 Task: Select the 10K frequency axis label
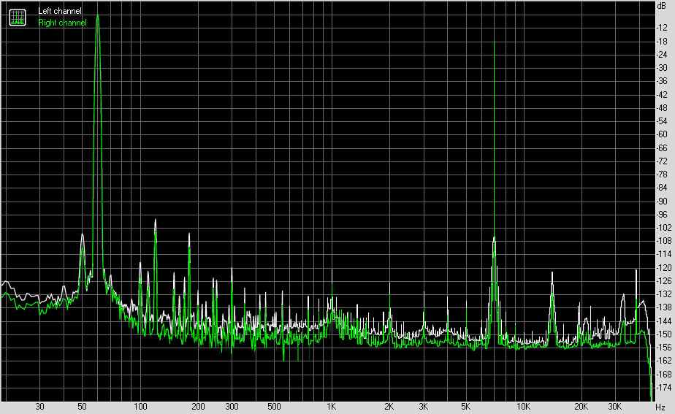pos(524,407)
